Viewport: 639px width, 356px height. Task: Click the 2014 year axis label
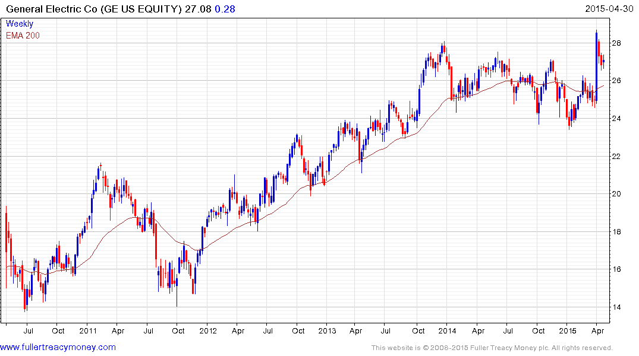point(447,330)
